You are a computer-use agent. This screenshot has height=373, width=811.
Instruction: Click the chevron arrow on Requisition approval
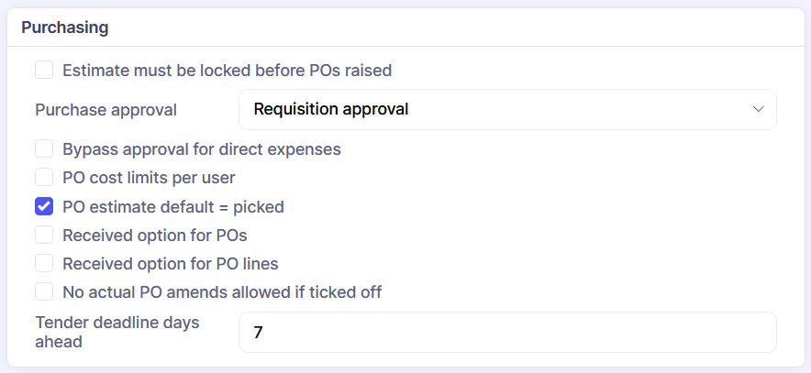click(758, 109)
